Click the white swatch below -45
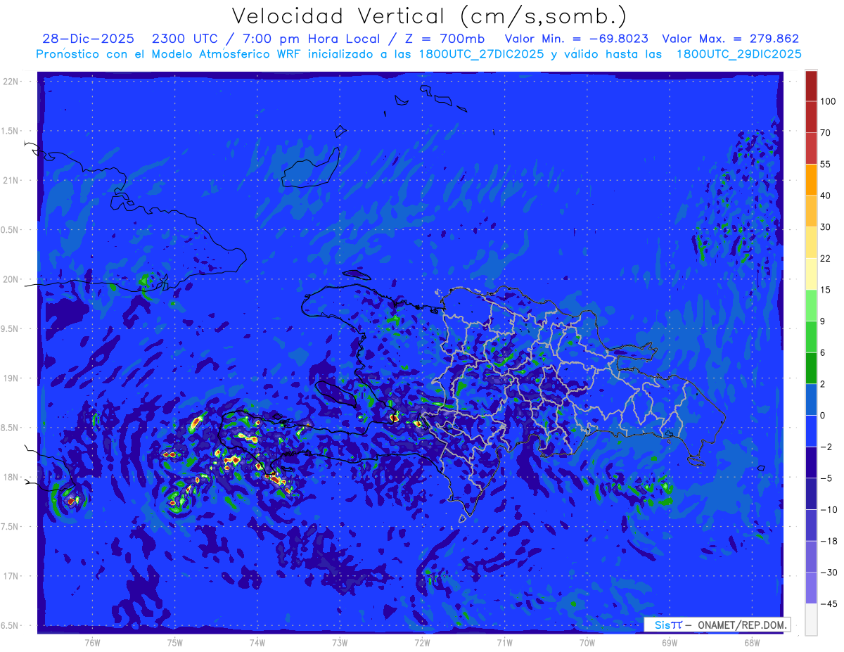 (811, 619)
